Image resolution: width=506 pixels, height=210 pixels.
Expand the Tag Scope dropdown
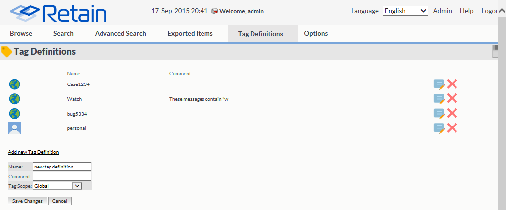coord(57,186)
